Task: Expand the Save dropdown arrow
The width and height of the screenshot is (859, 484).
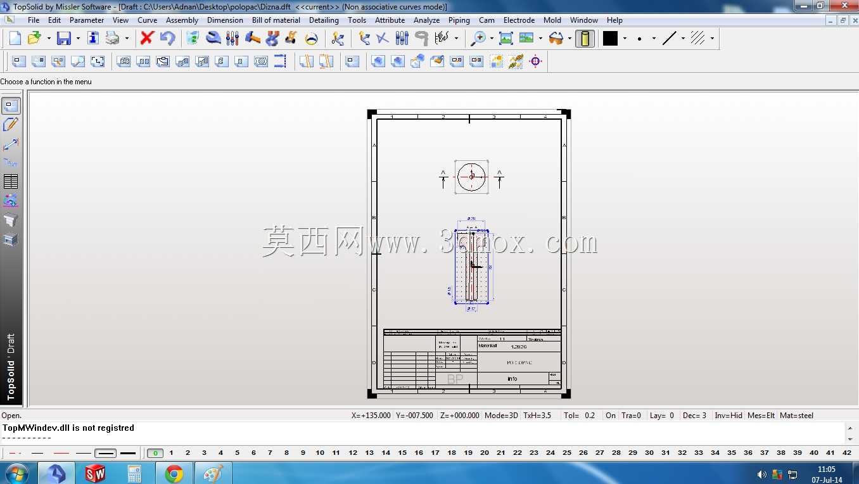Action: (x=78, y=39)
